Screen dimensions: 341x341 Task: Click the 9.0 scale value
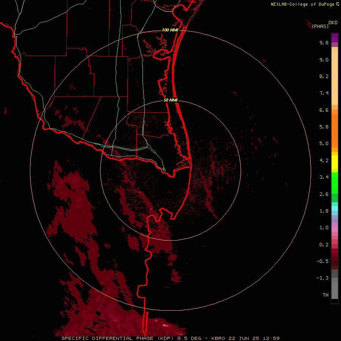click(324, 59)
